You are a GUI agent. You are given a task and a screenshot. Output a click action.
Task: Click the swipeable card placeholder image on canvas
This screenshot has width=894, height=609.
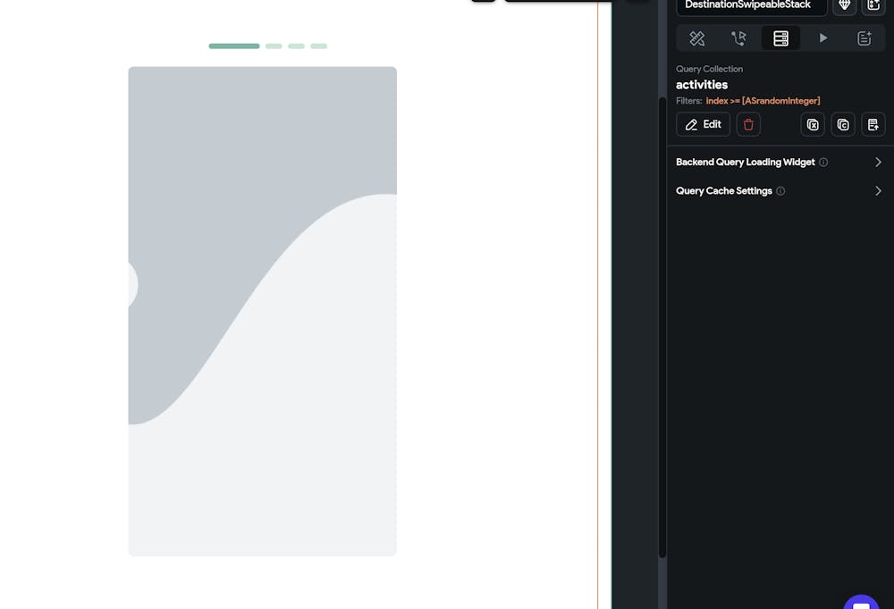coord(262,311)
